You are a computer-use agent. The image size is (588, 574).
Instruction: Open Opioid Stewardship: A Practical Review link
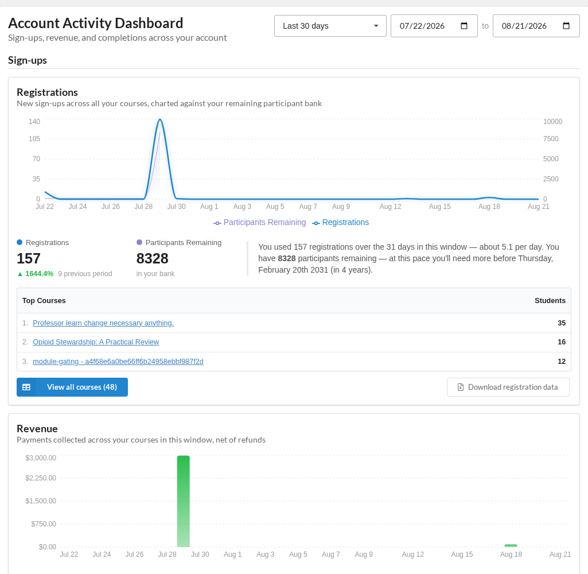coord(96,342)
